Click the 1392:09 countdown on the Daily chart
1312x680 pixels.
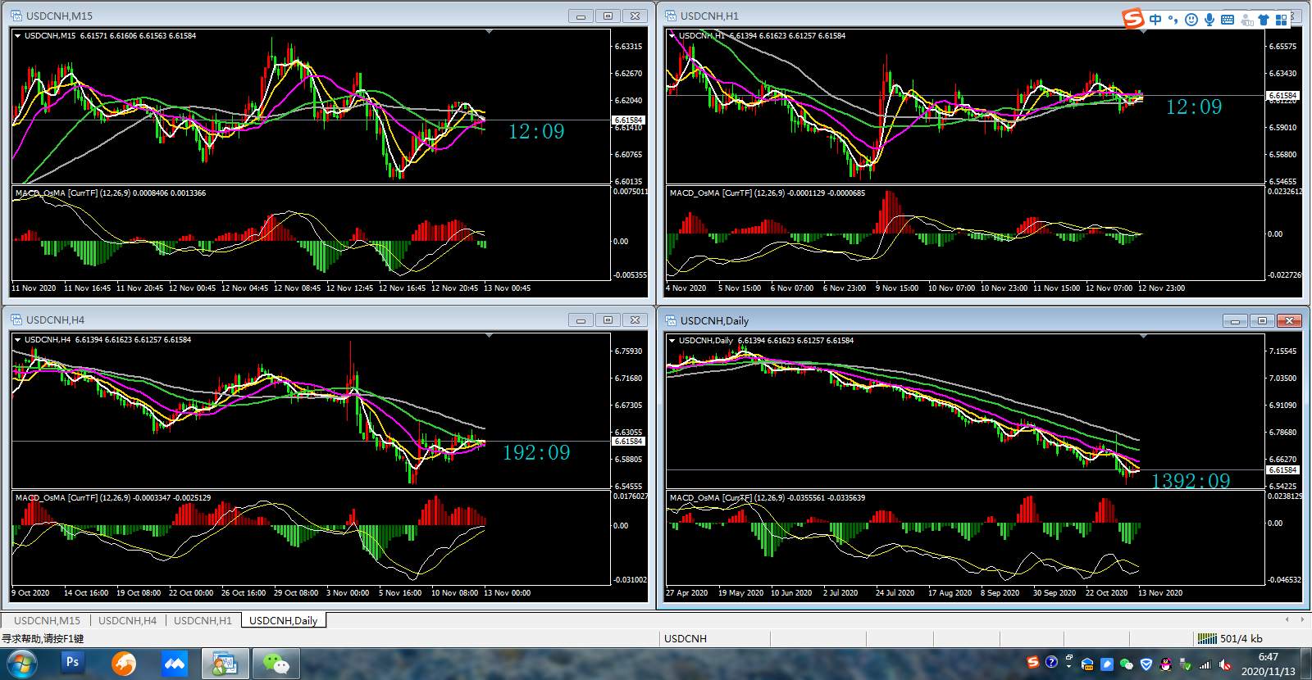[1191, 481]
